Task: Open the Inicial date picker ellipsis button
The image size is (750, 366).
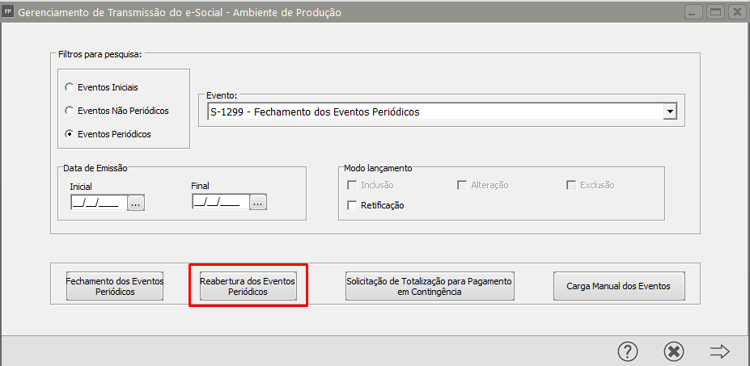Action: coord(135,203)
